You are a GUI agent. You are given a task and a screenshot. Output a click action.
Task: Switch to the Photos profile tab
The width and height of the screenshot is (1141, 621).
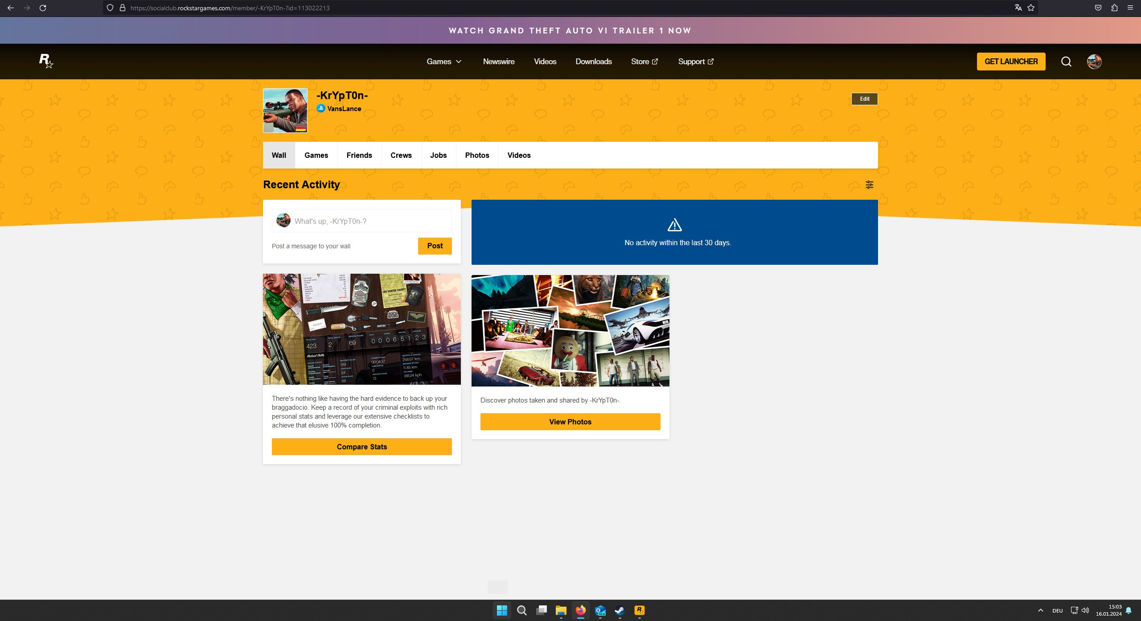click(x=477, y=155)
